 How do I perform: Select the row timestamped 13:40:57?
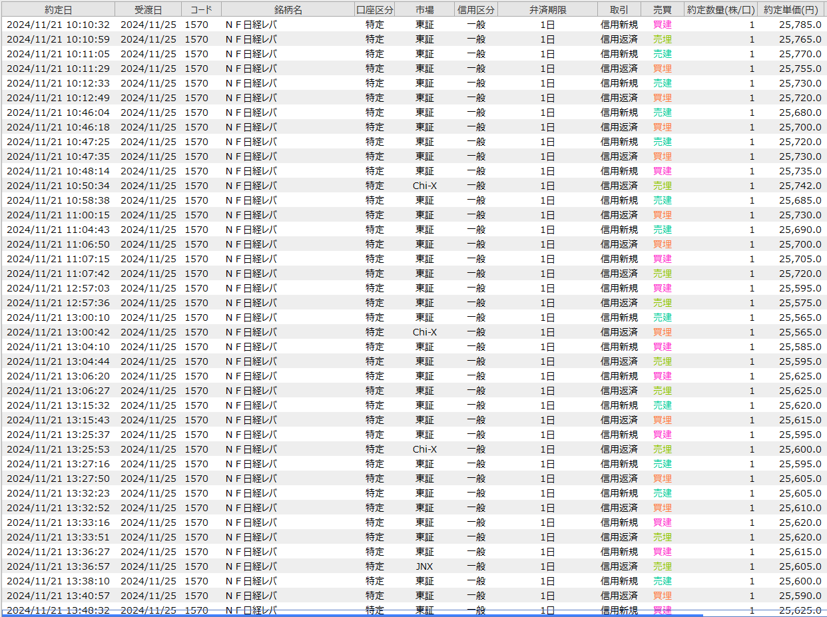point(58,596)
